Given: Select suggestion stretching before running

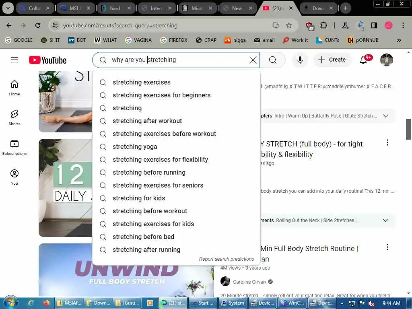Looking at the screenshot, I should coord(176,172).
